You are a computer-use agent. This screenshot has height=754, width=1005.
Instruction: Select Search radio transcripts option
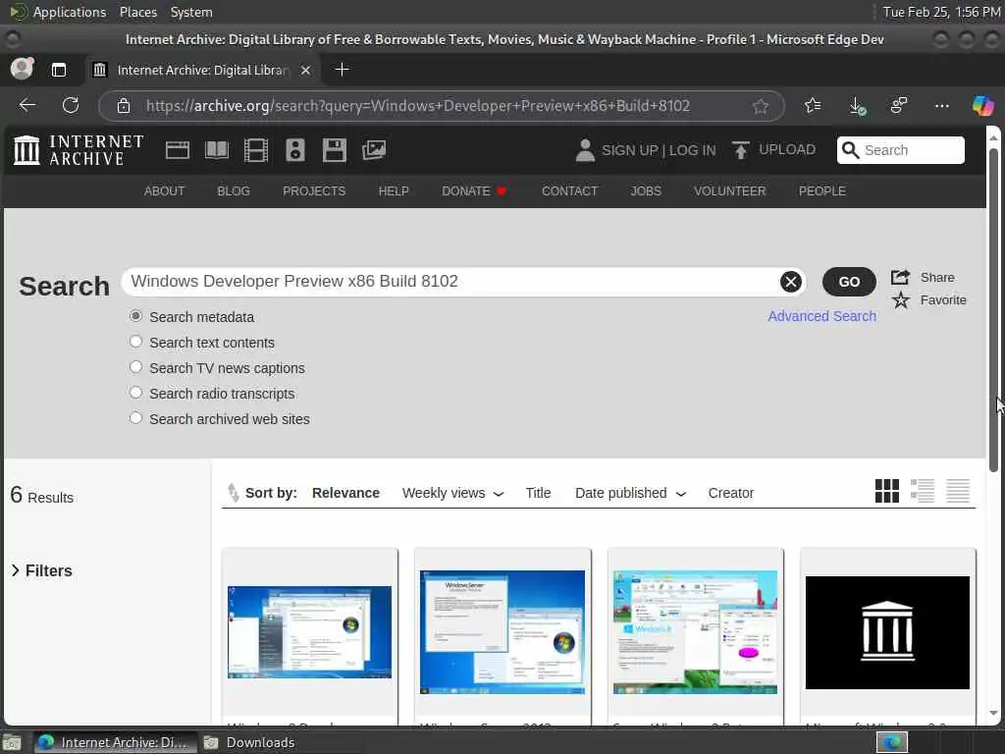135,393
